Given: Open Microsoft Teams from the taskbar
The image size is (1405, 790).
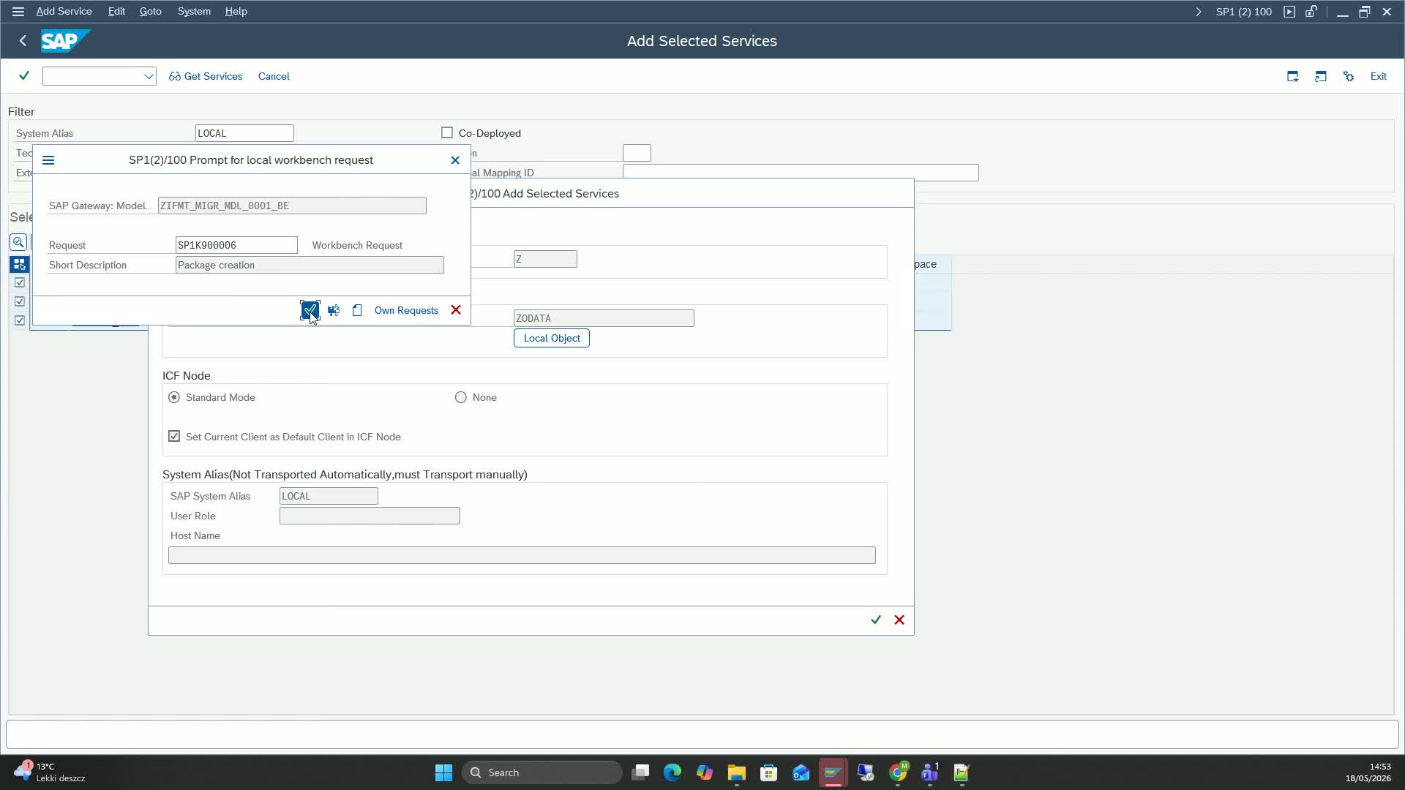Looking at the screenshot, I should point(930,772).
